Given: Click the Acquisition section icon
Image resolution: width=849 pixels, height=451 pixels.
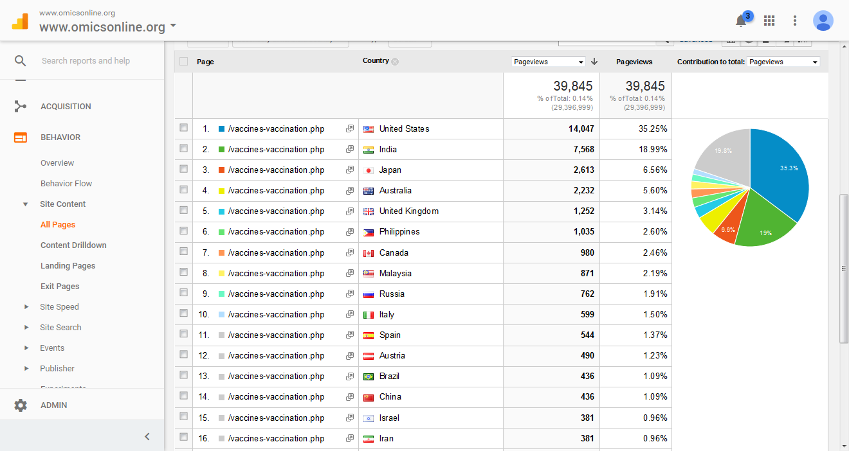Looking at the screenshot, I should click(x=21, y=106).
